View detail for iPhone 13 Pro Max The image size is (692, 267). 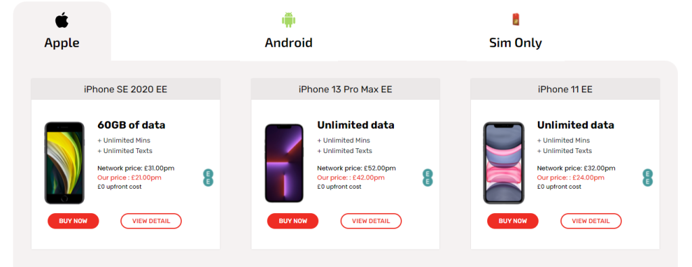[371, 221]
